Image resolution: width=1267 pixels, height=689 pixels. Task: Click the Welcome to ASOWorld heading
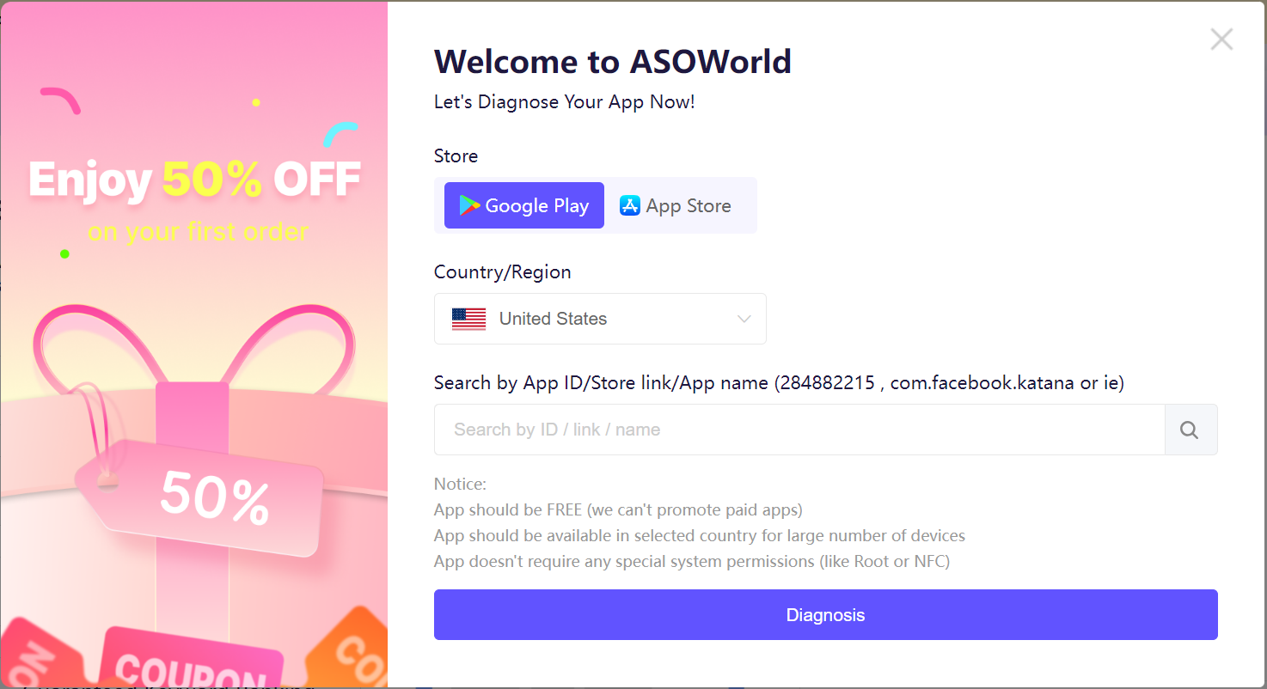pos(613,62)
